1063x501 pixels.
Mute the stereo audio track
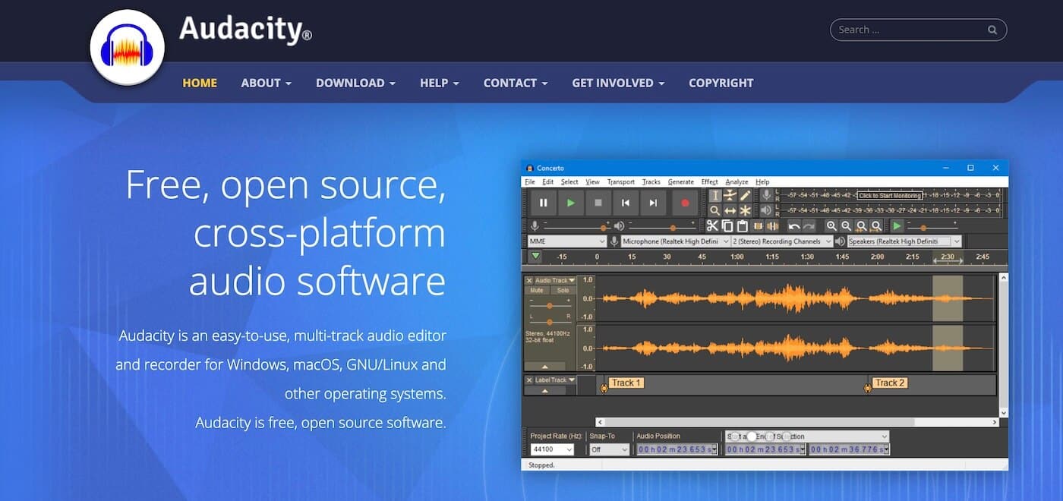[x=538, y=289]
